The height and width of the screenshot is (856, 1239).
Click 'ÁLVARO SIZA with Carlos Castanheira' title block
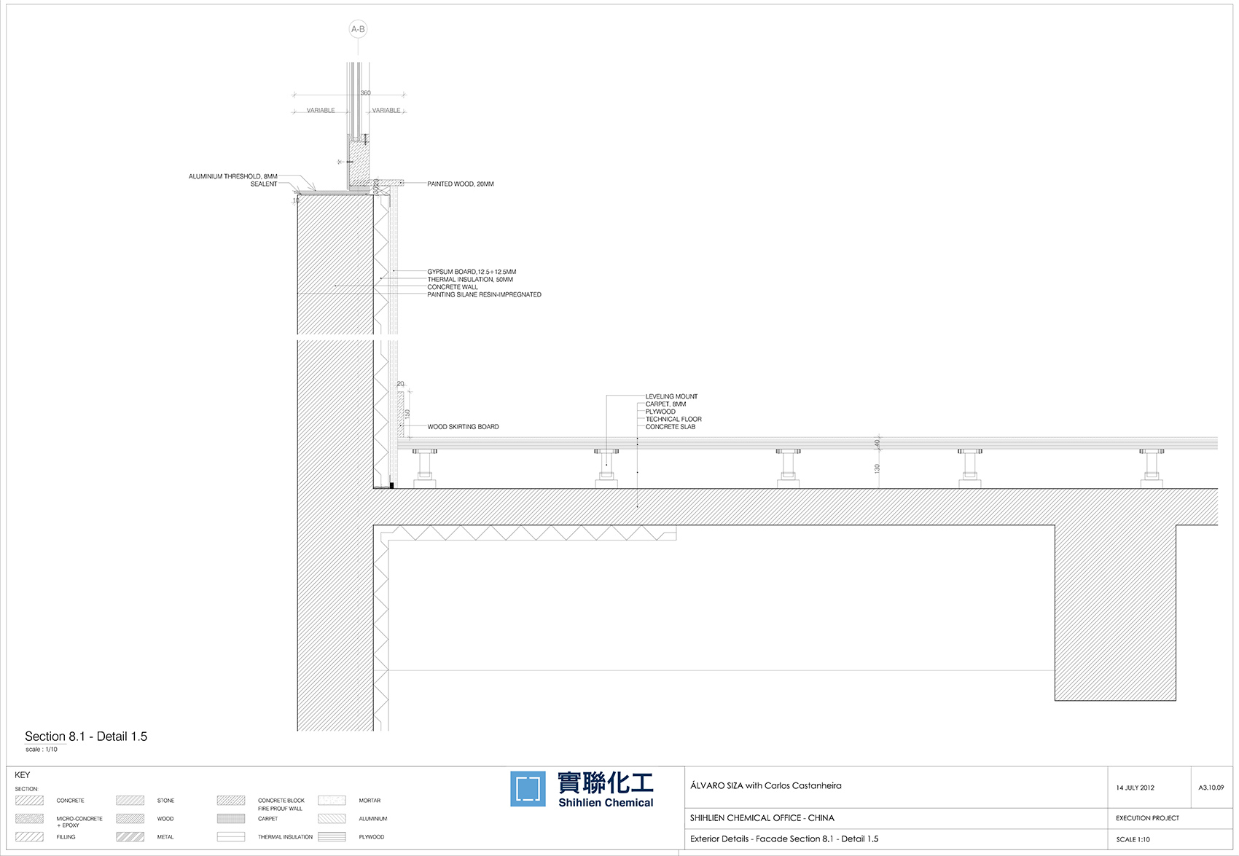click(766, 786)
